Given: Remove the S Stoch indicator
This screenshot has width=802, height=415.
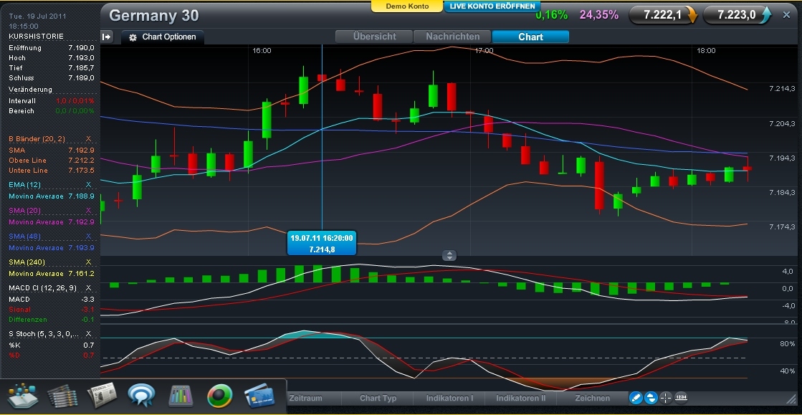Looking at the screenshot, I should coord(90,333).
